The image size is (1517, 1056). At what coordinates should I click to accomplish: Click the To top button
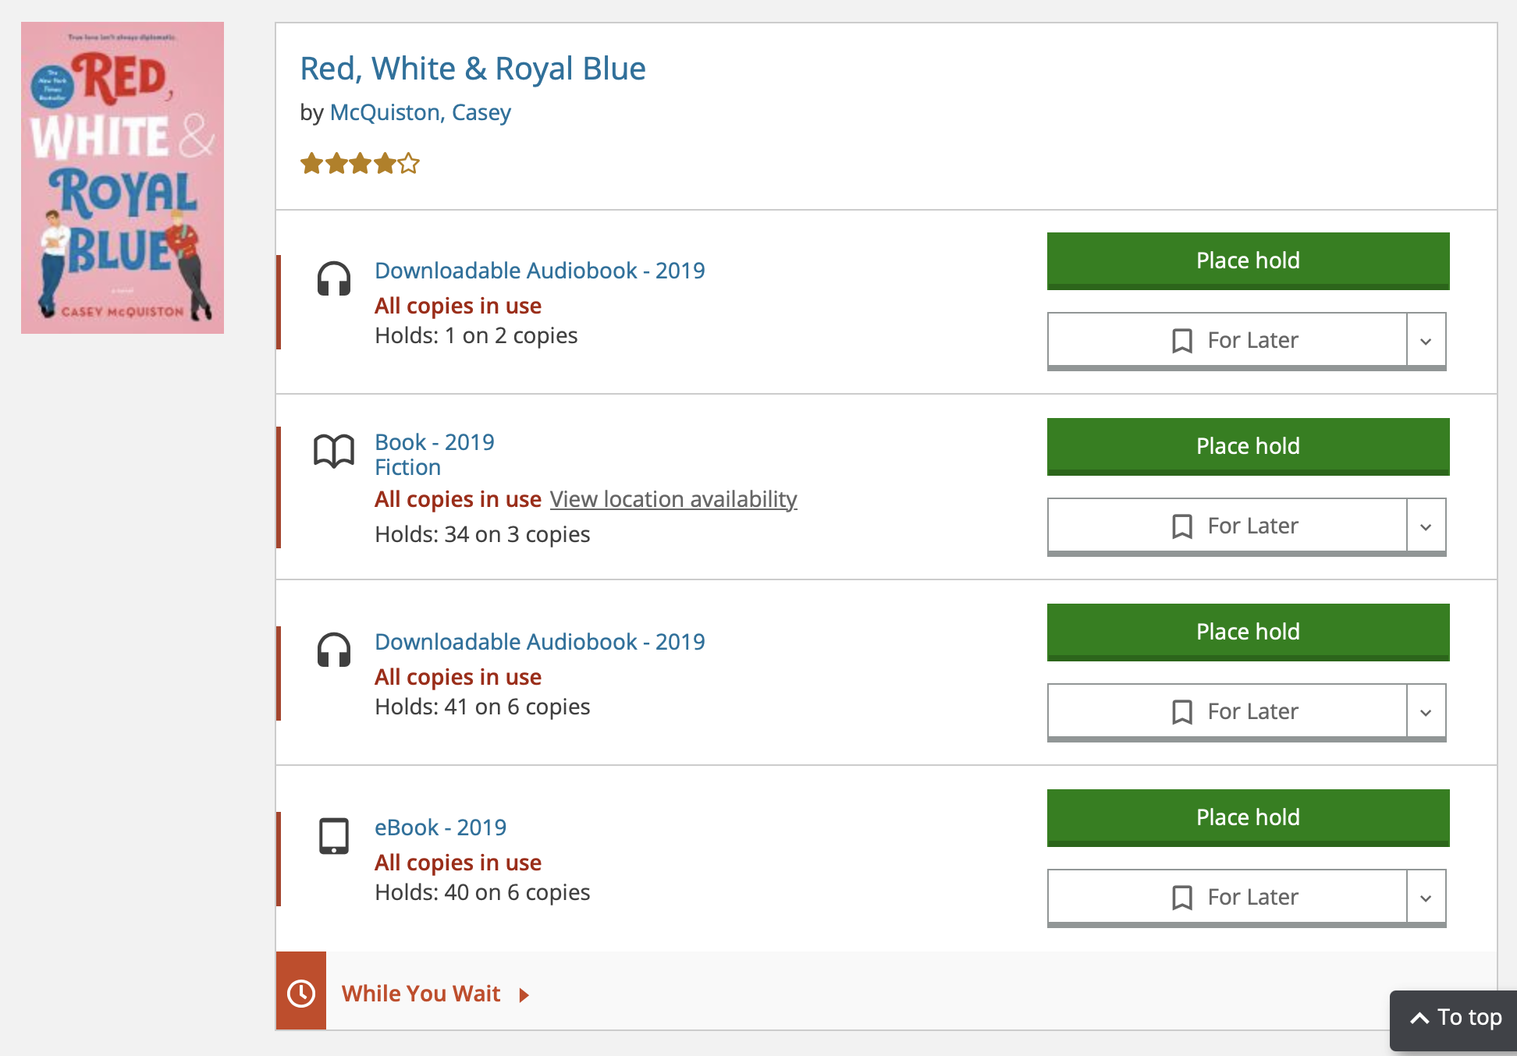point(1455,1018)
